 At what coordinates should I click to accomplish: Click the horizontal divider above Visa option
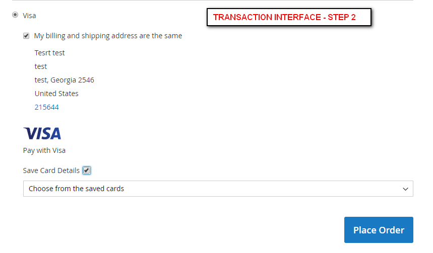tap(212, 1)
